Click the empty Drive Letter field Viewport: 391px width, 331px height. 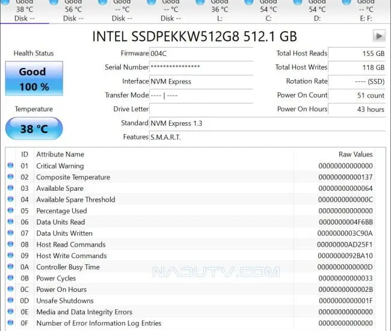(202, 110)
